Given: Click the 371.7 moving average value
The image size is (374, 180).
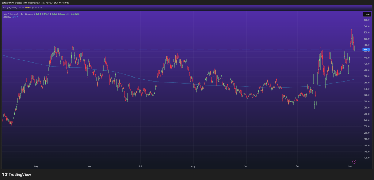Looking at the screenshot, I should point(15,17).
